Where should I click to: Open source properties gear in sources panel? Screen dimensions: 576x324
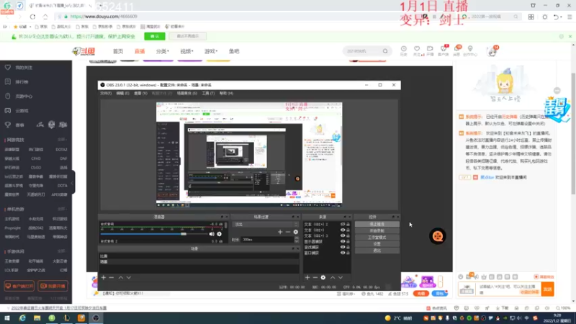(x=323, y=278)
